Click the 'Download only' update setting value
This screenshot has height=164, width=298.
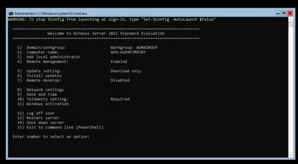click(126, 71)
